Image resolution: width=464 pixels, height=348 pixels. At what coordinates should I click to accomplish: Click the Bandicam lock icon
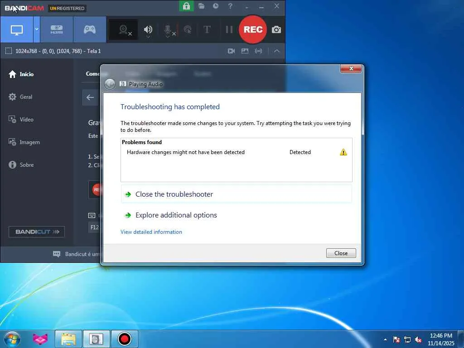186,6
